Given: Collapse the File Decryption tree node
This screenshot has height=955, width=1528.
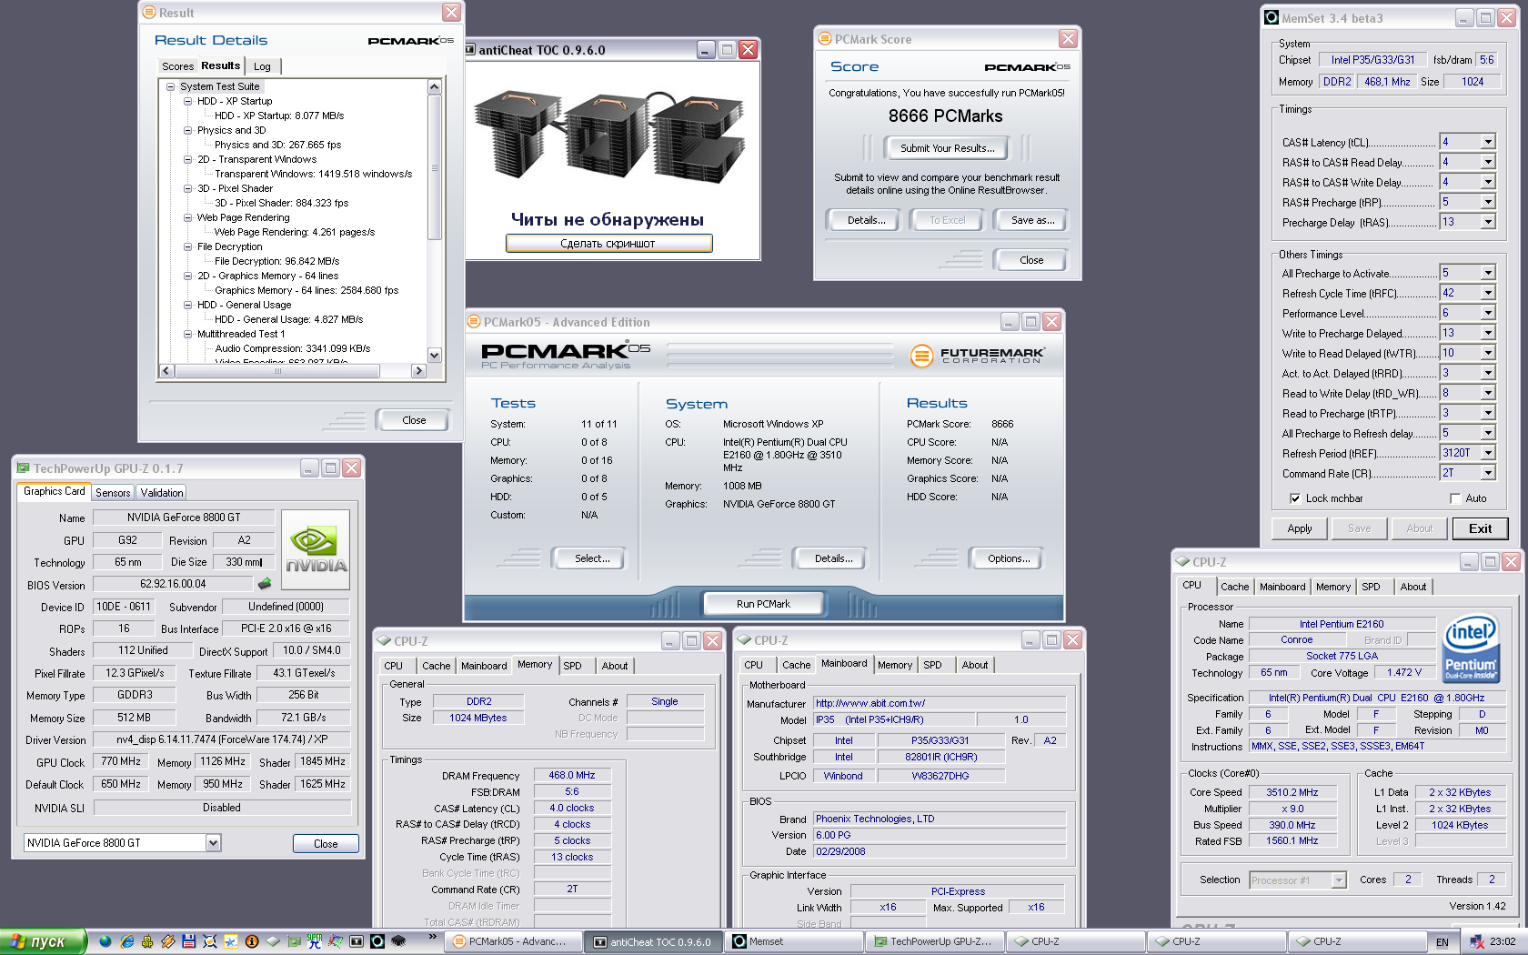Looking at the screenshot, I should tap(187, 246).
